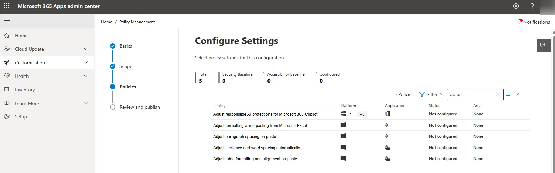The width and height of the screenshot is (555, 173).
Task: Click the Customization sidebar icon
Action: tap(7, 63)
